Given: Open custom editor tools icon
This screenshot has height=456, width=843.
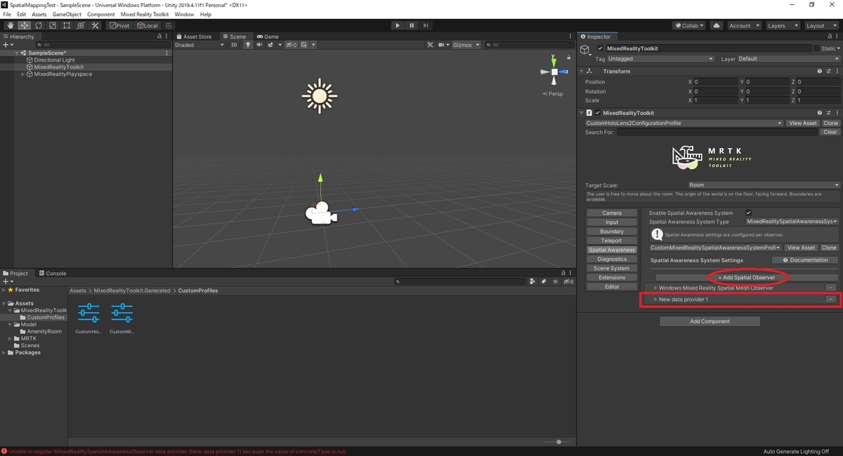Looking at the screenshot, I should click(x=95, y=25).
